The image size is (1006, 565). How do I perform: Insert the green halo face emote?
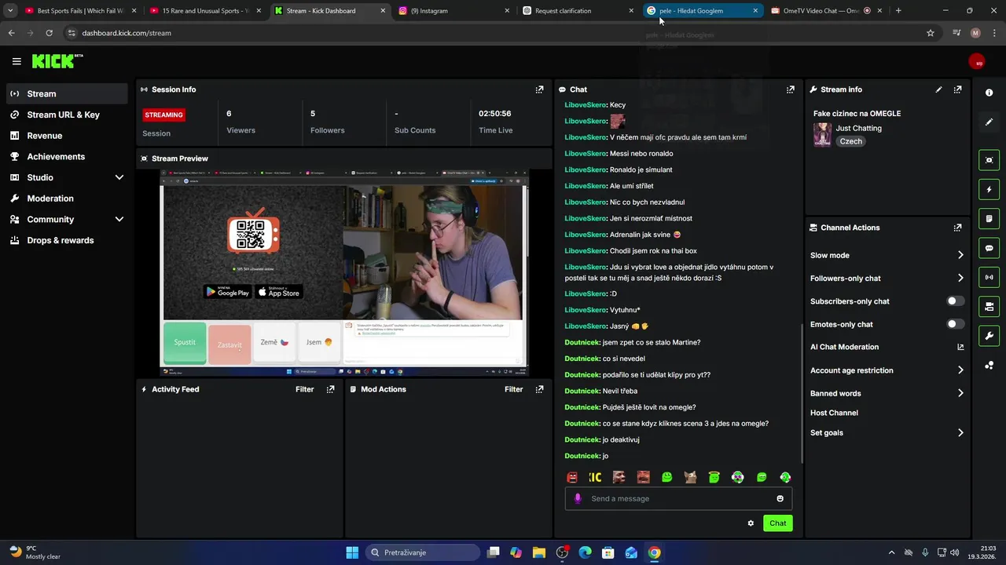coord(714,477)
